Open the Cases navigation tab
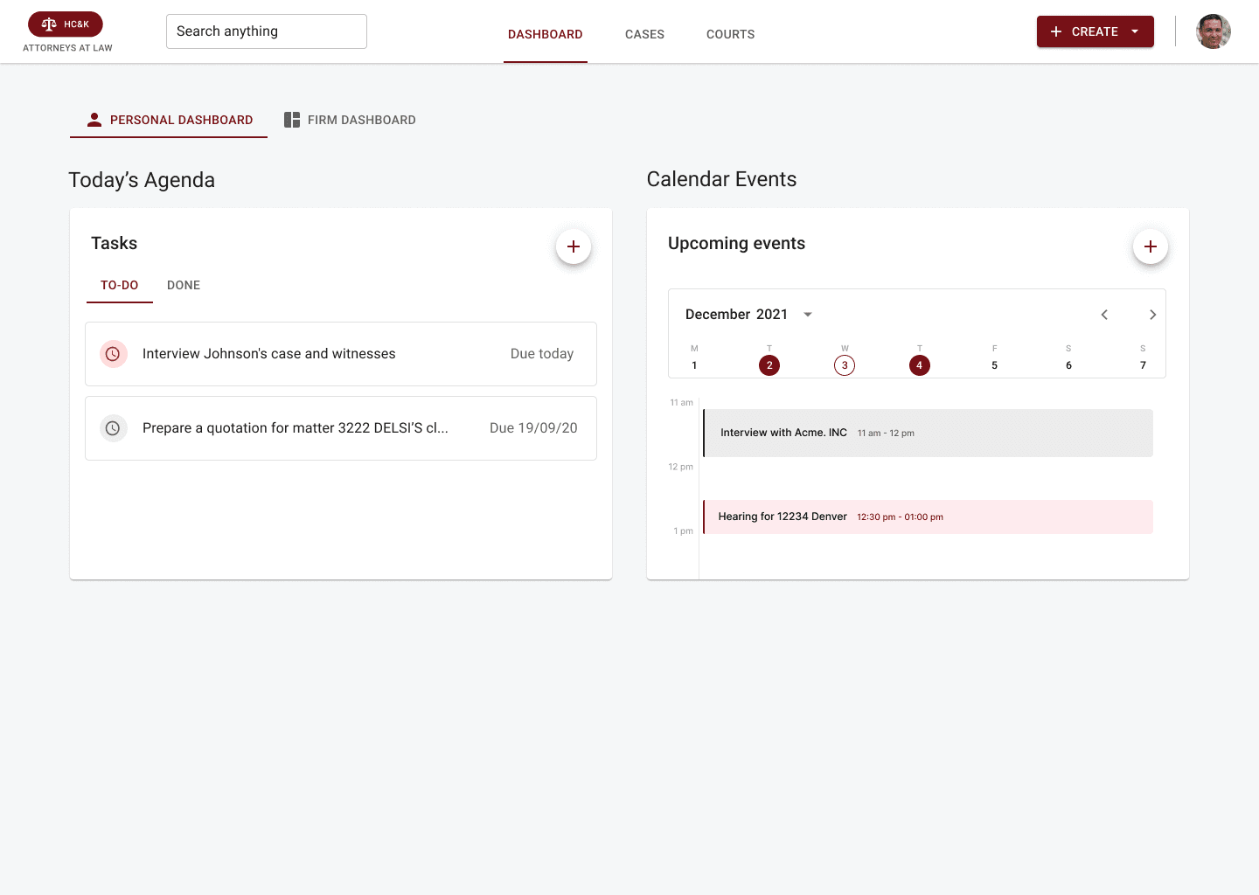Viewport: 1259px width, 895px height. pos(644,34)
